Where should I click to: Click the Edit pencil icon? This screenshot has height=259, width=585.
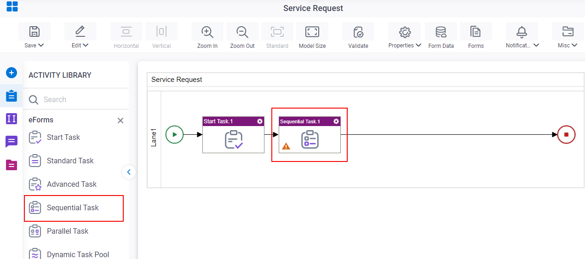80,31
